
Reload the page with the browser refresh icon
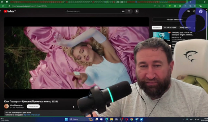(x=3, y=6)
